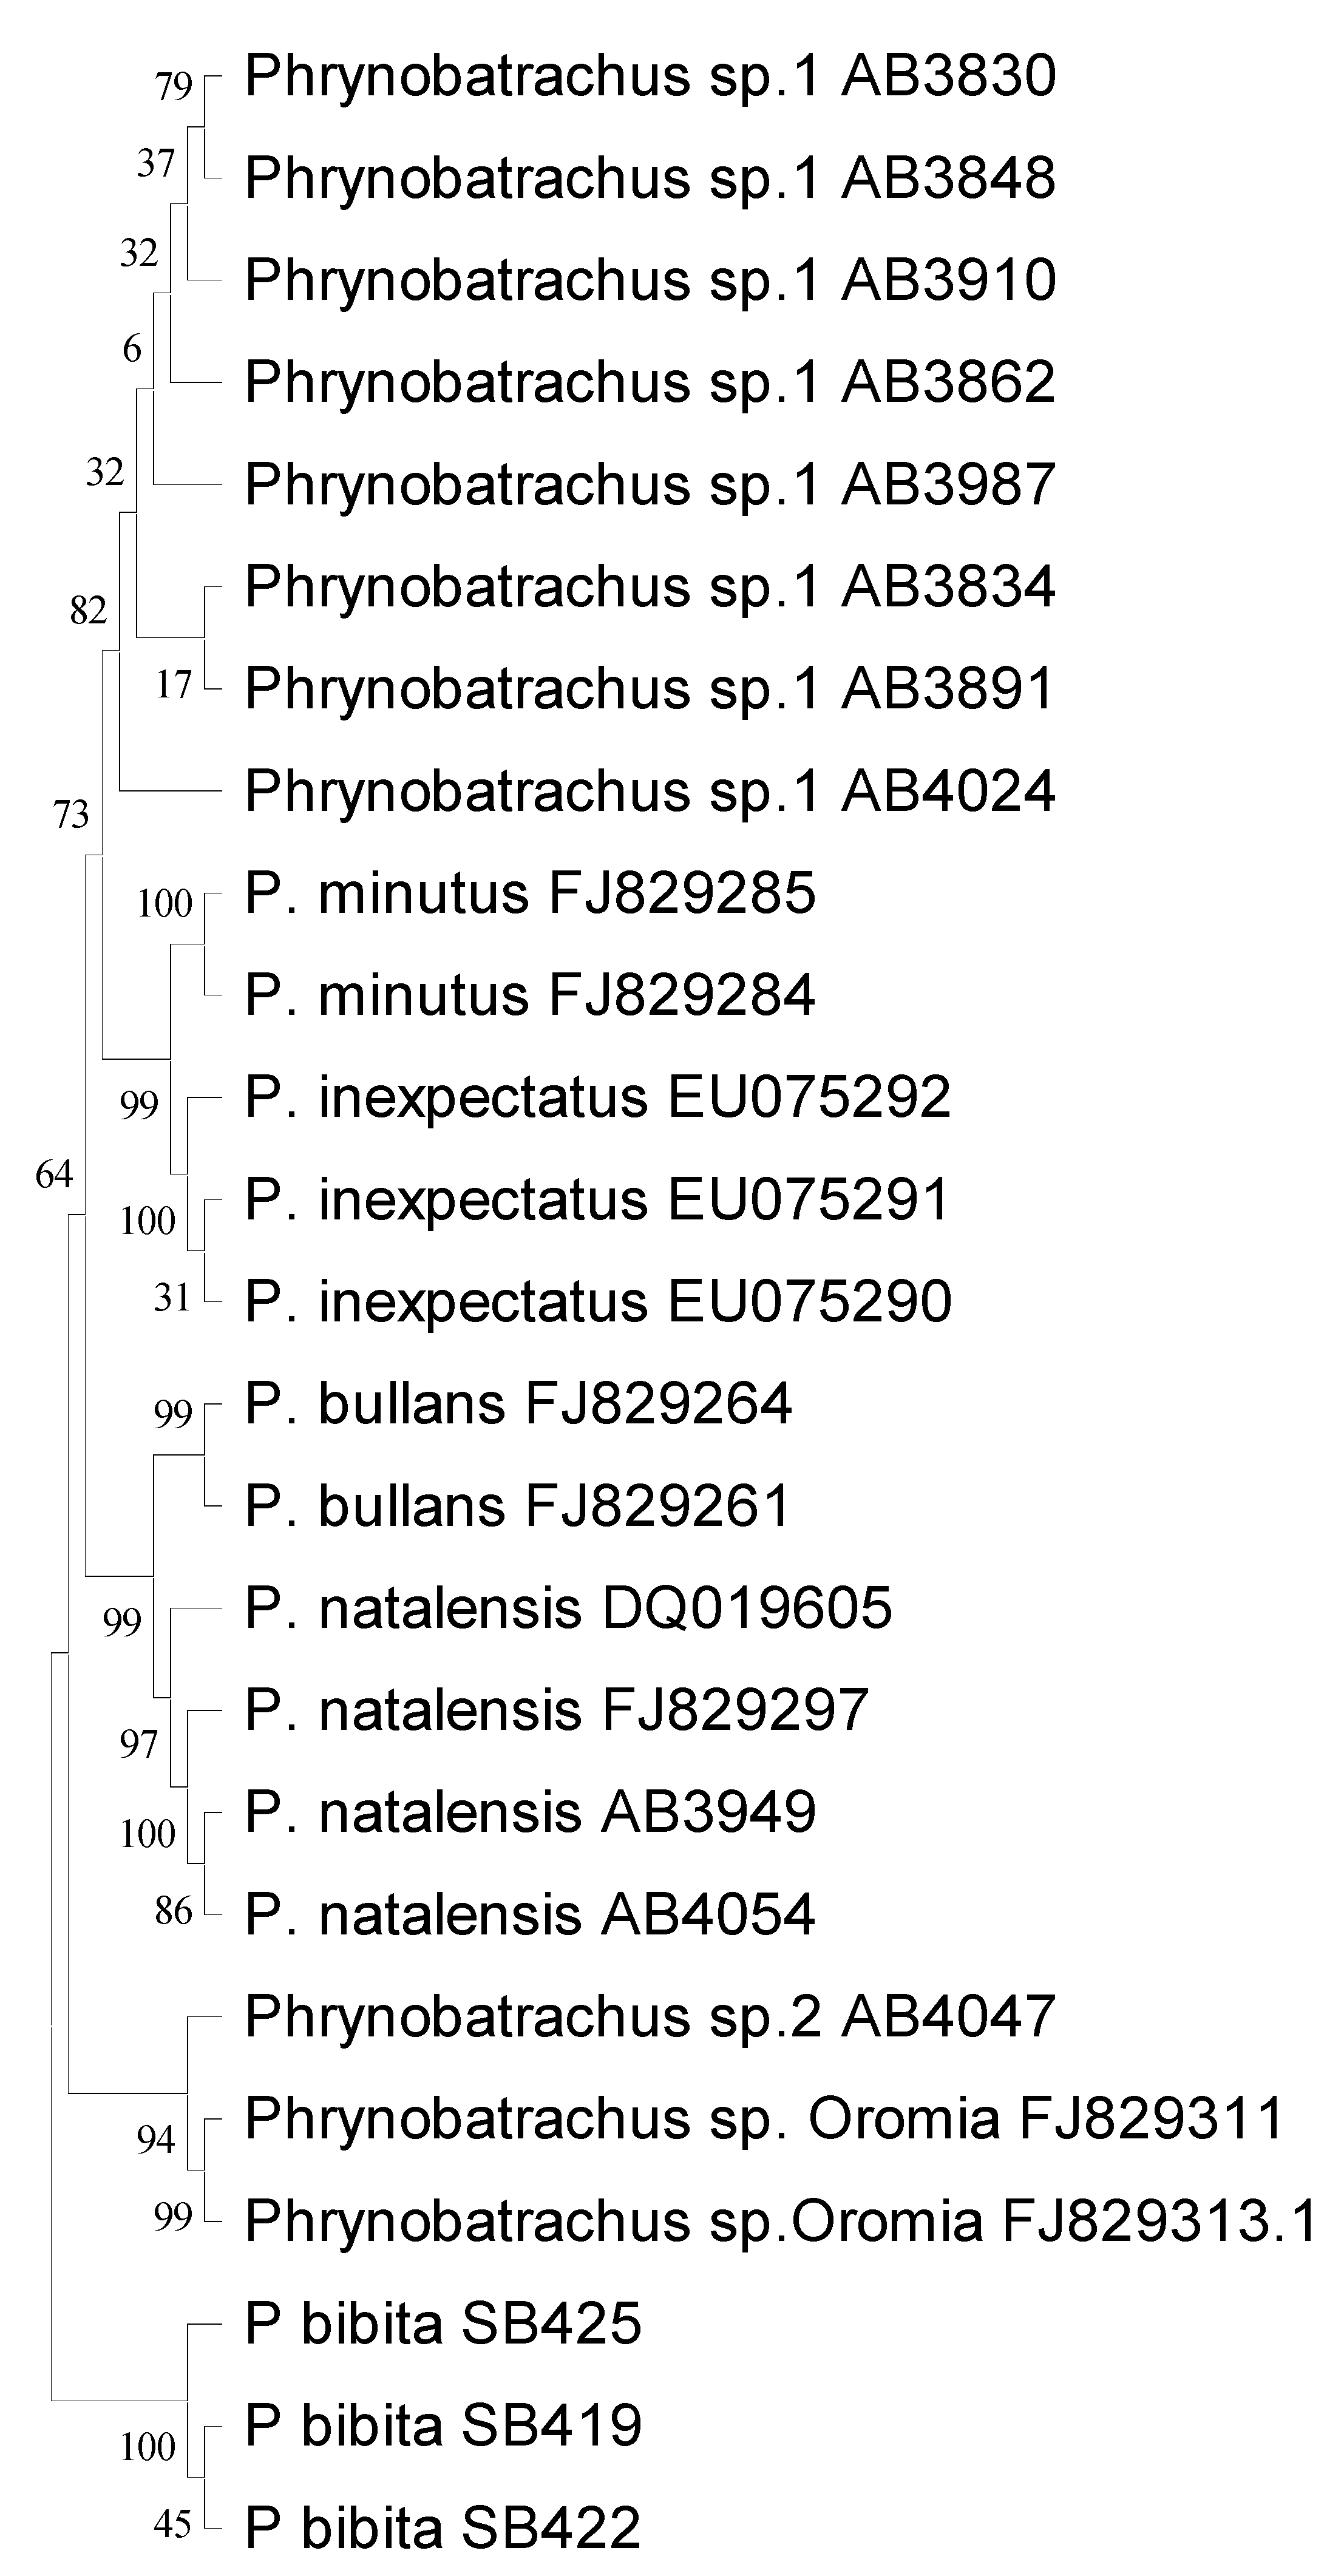Select the P. minutus FJ829285 label

pos(530,893)
